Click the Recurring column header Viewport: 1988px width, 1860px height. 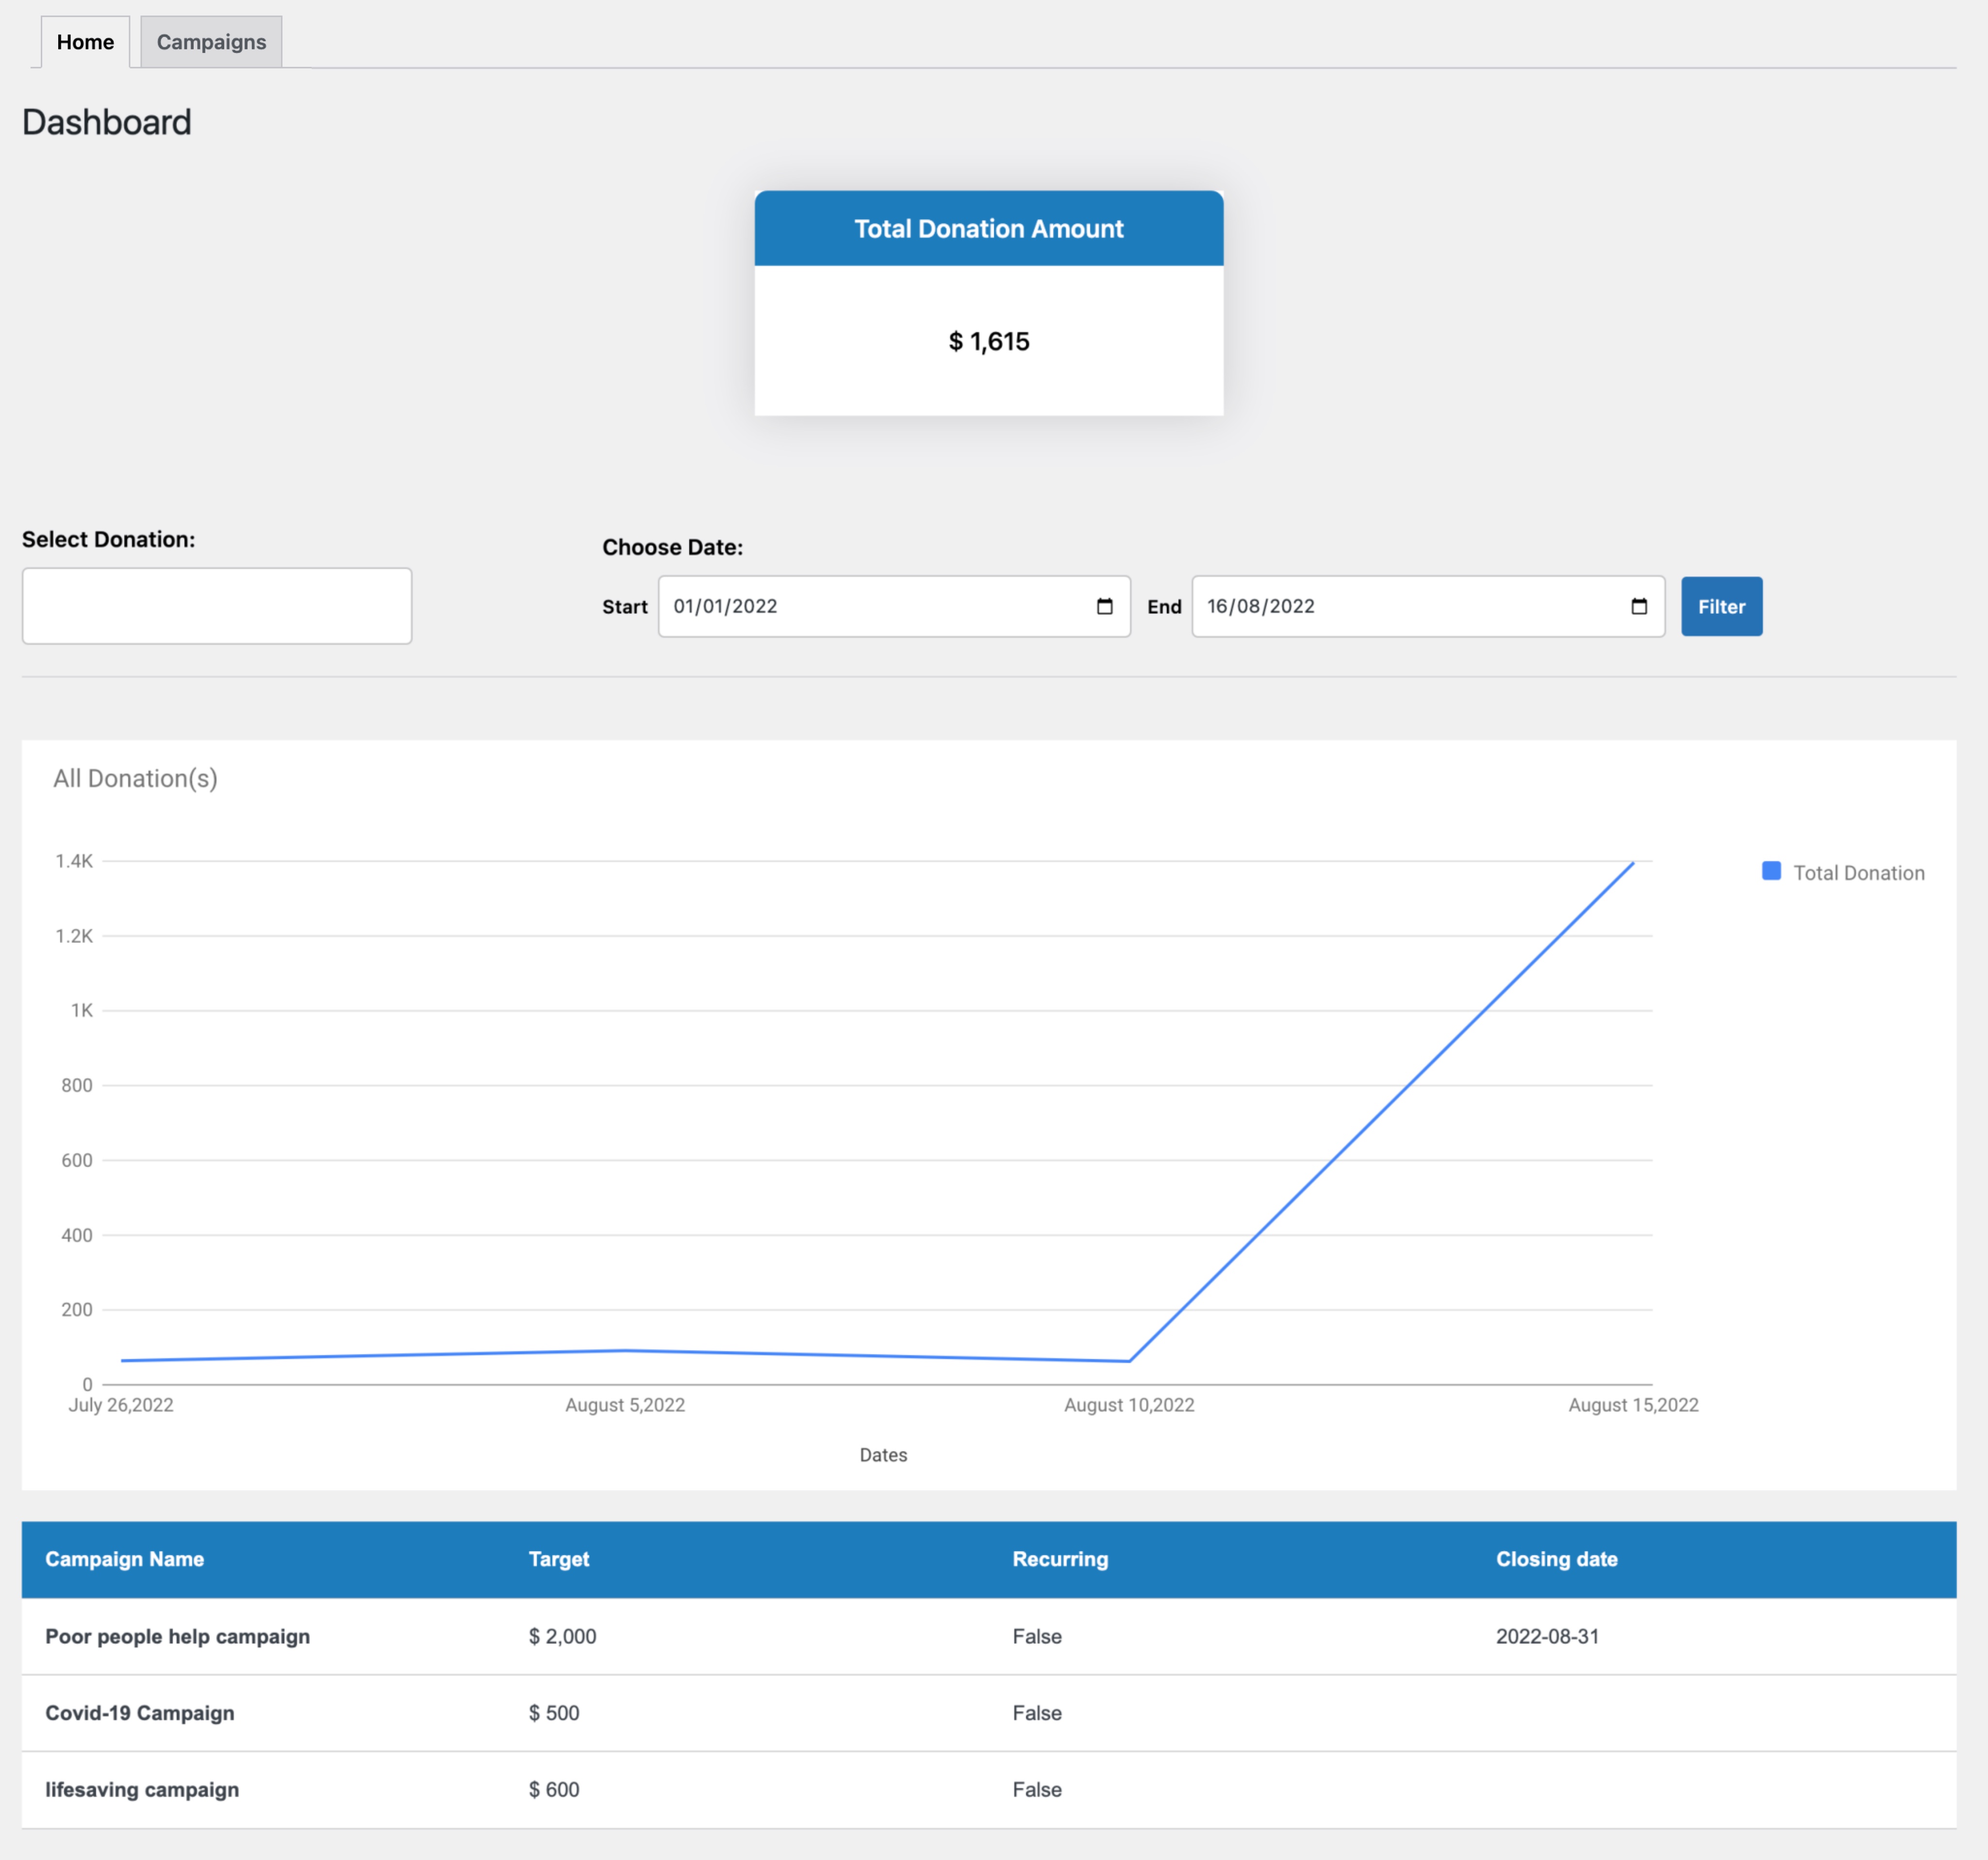click(x=1060, y=1559)
